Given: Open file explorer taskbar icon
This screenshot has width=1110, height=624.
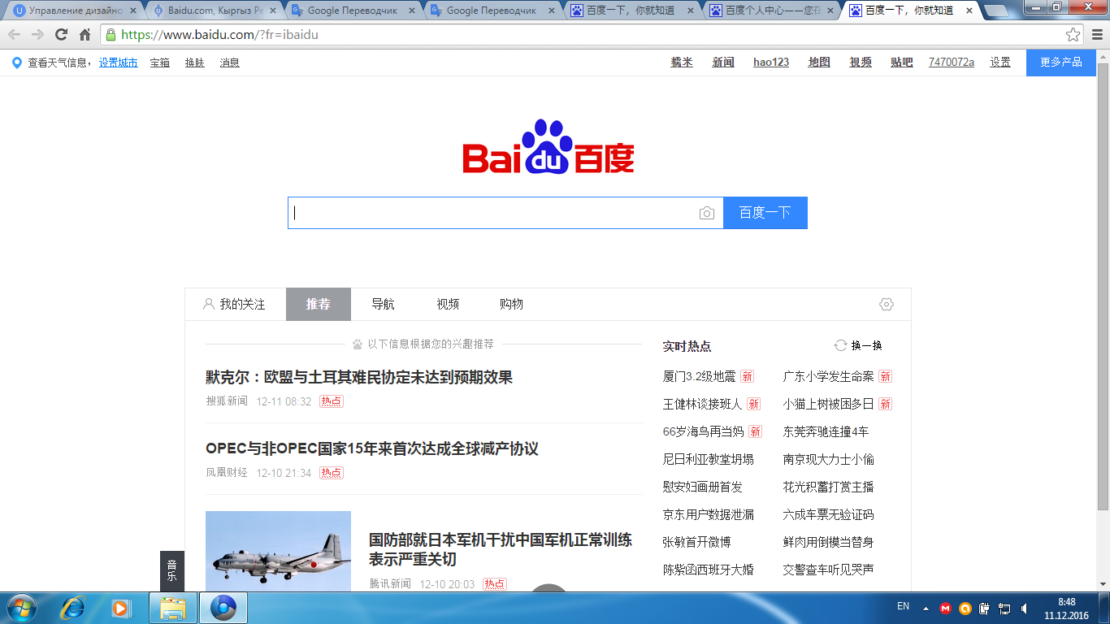Looking at the screenshot, I should tap(173, 608).
